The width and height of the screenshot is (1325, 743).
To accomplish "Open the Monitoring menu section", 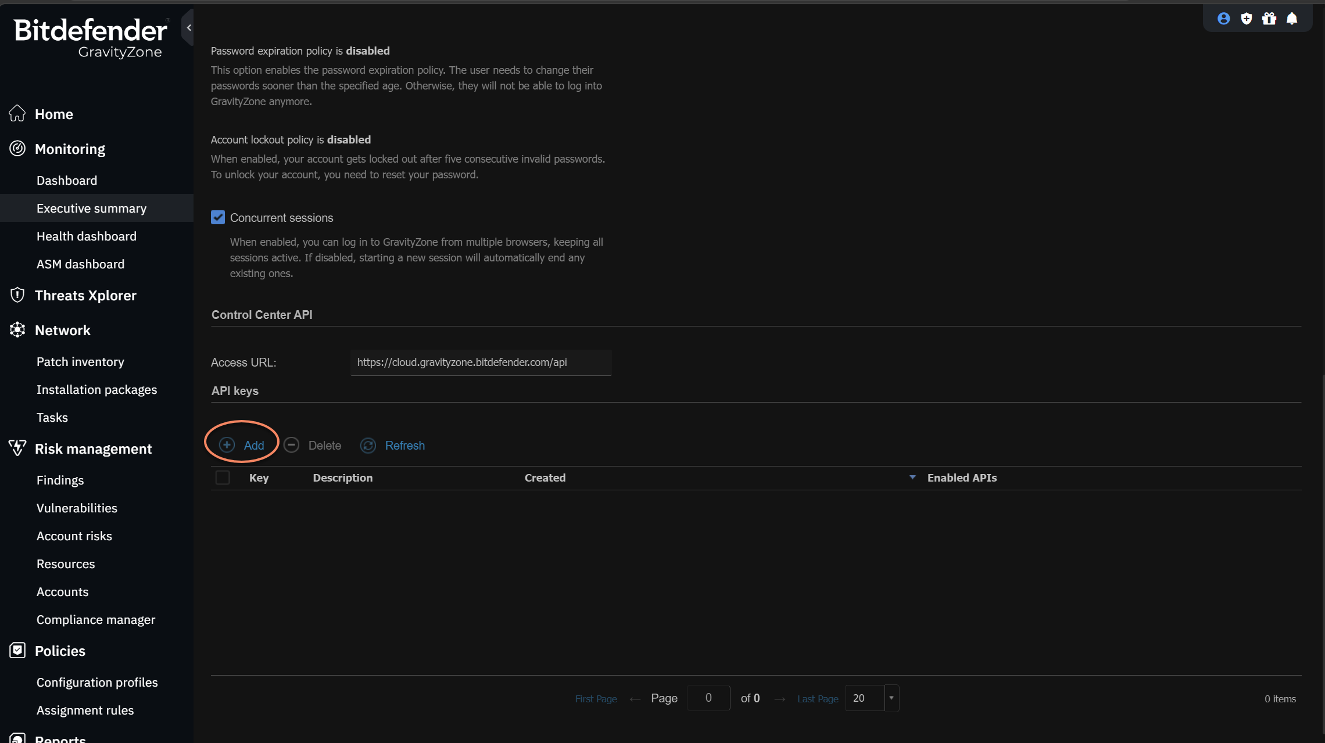I will [70, 149].
